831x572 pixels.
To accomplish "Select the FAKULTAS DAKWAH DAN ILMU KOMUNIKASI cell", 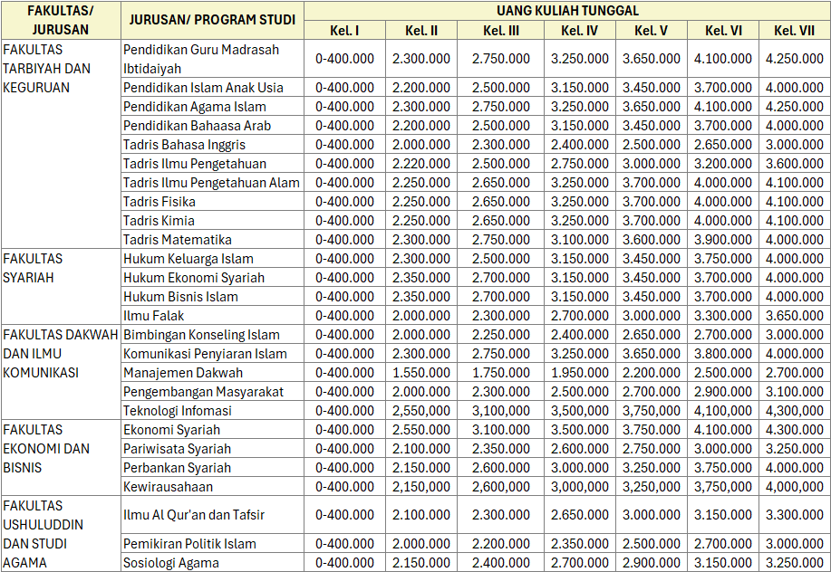I will 61,372.
